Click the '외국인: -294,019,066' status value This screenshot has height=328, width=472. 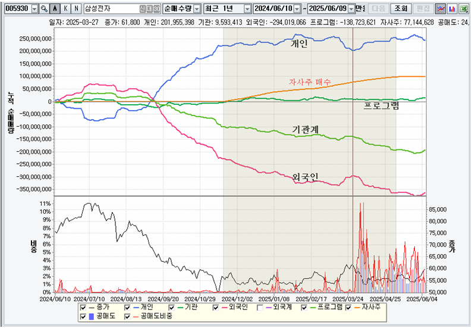[276, 22]
